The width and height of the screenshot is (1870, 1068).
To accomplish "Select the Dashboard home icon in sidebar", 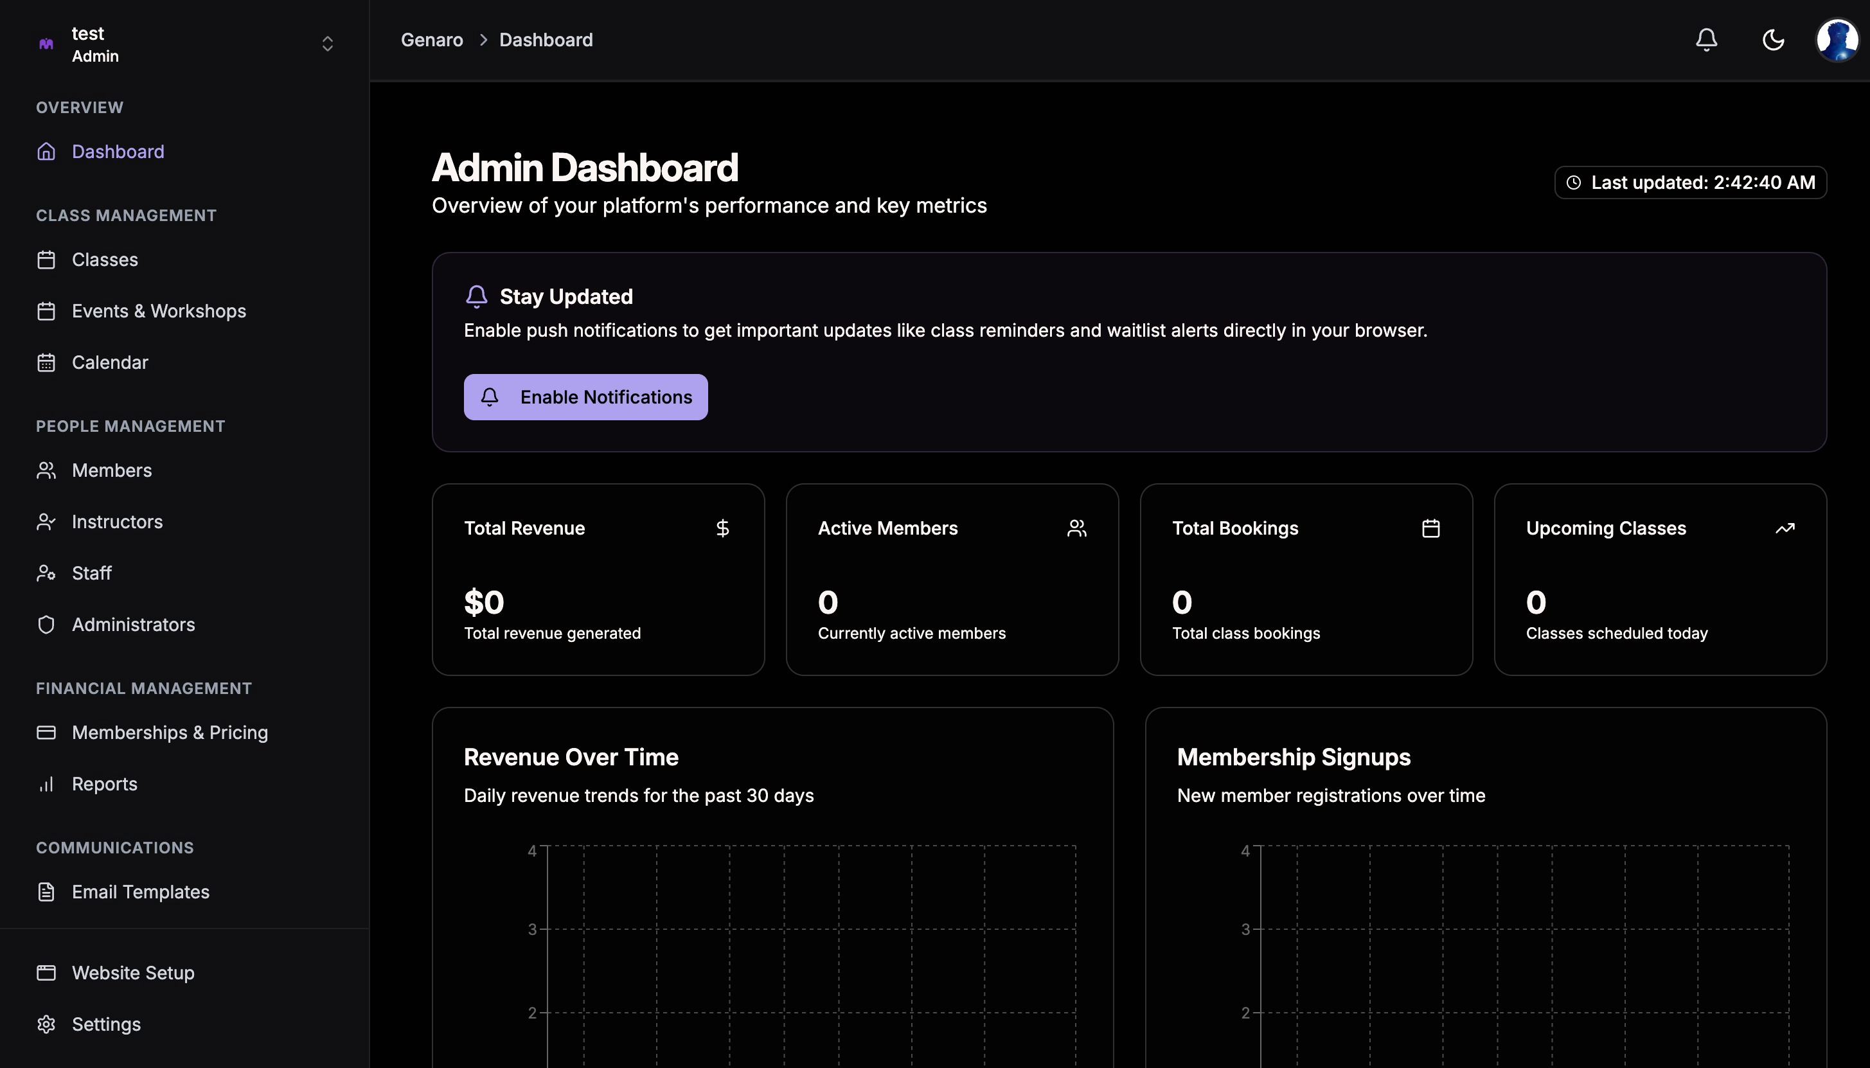I will click(x=46, y=152).
